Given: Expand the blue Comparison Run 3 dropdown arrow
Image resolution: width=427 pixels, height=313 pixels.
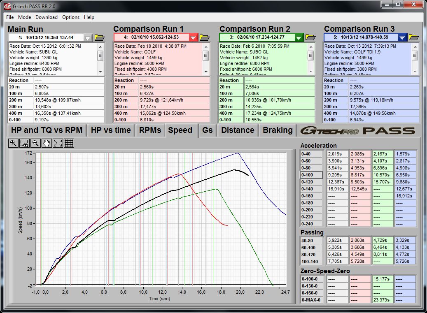Looking at the screenshot, I should [402, 37].
